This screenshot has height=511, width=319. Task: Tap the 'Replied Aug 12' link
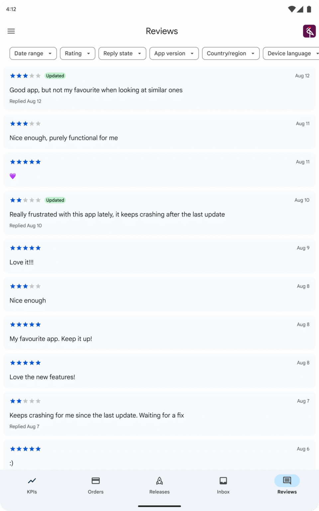(26, 101)
